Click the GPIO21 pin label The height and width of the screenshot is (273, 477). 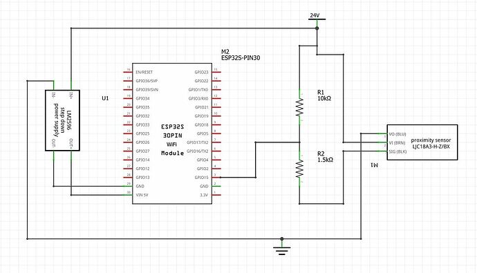(201, 107)
